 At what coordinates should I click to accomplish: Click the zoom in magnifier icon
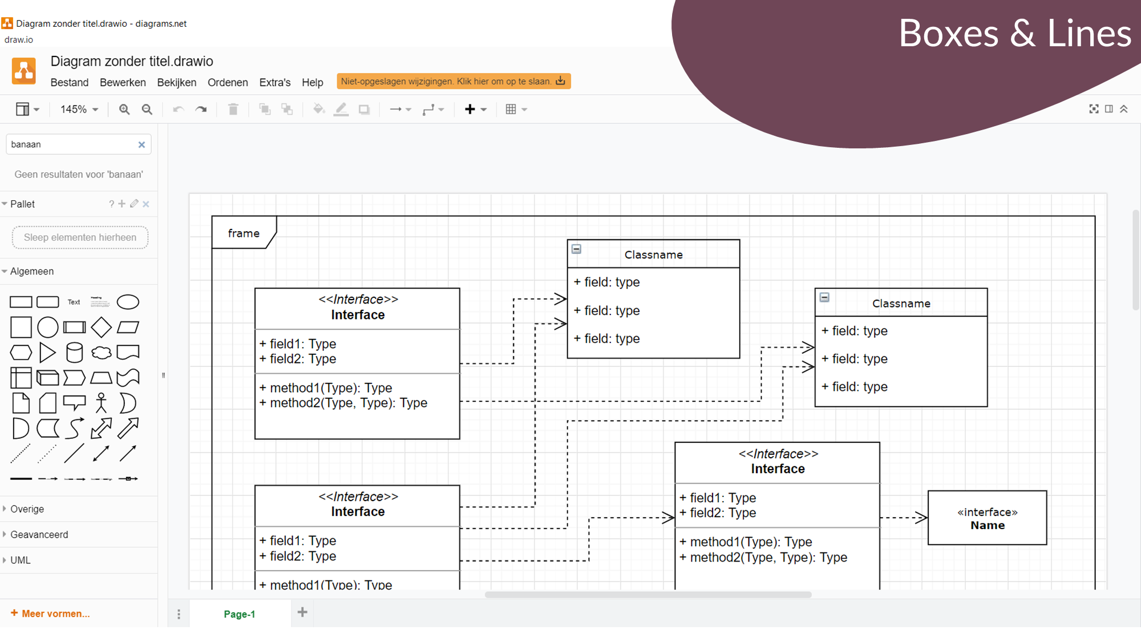(124, 109)
